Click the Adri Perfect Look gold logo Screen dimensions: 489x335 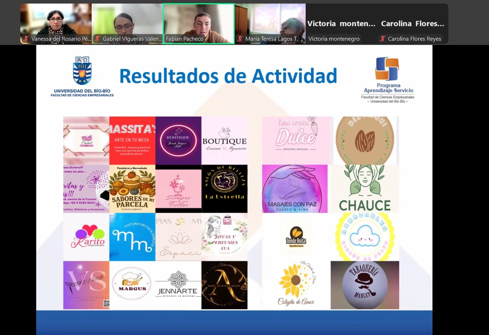coord(224,285)
